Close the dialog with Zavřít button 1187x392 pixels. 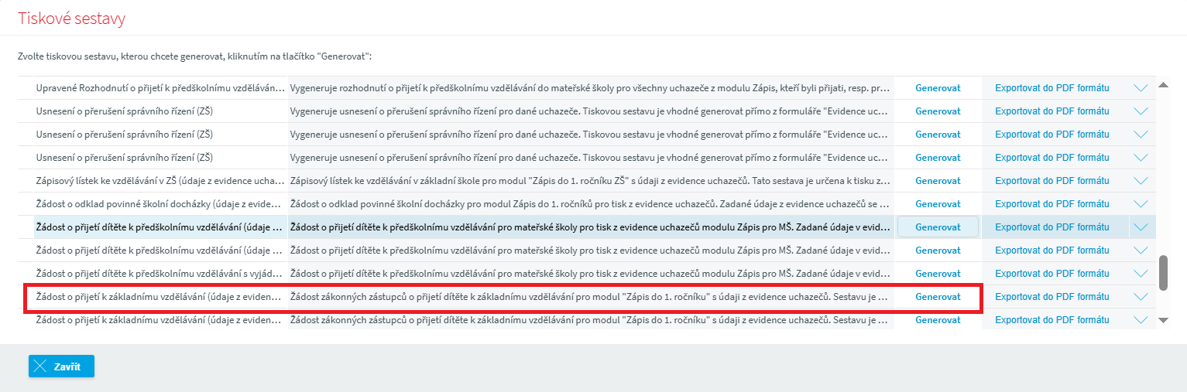[x=61, y=366]
